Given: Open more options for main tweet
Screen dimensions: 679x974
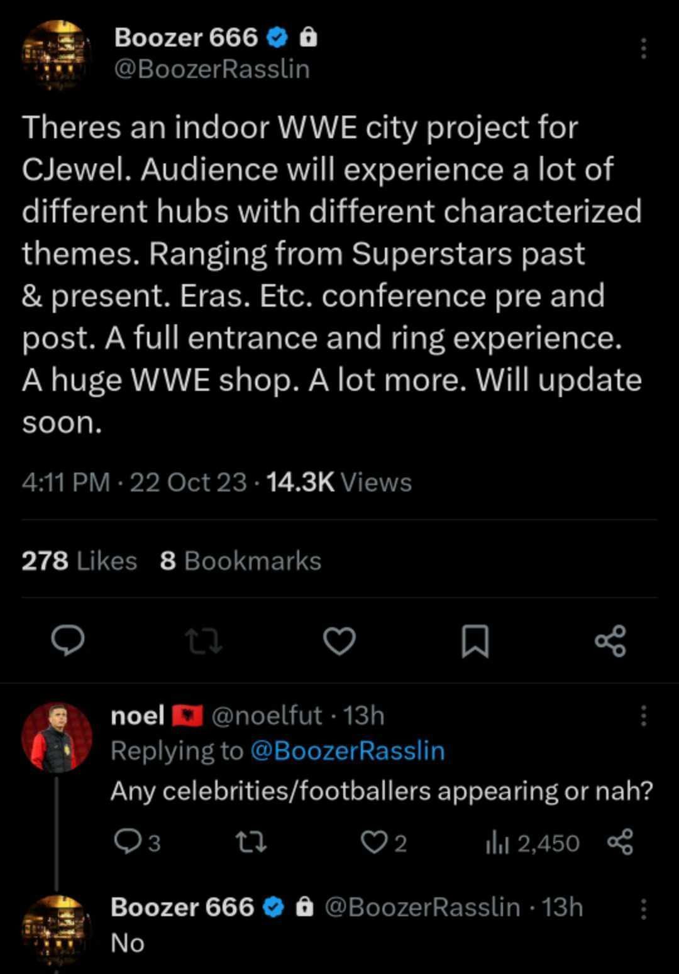Looking at the screenshot, I should [x=643, y=48].
